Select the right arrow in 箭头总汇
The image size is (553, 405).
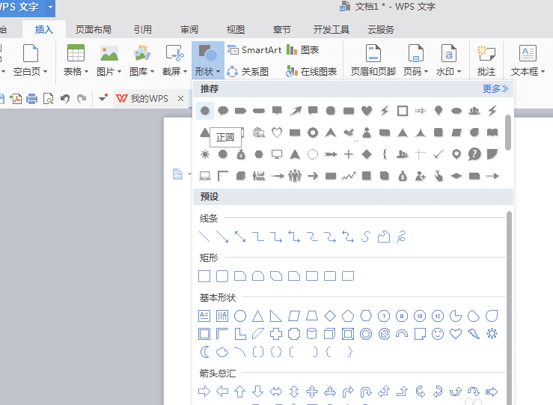tap(204, 392)
